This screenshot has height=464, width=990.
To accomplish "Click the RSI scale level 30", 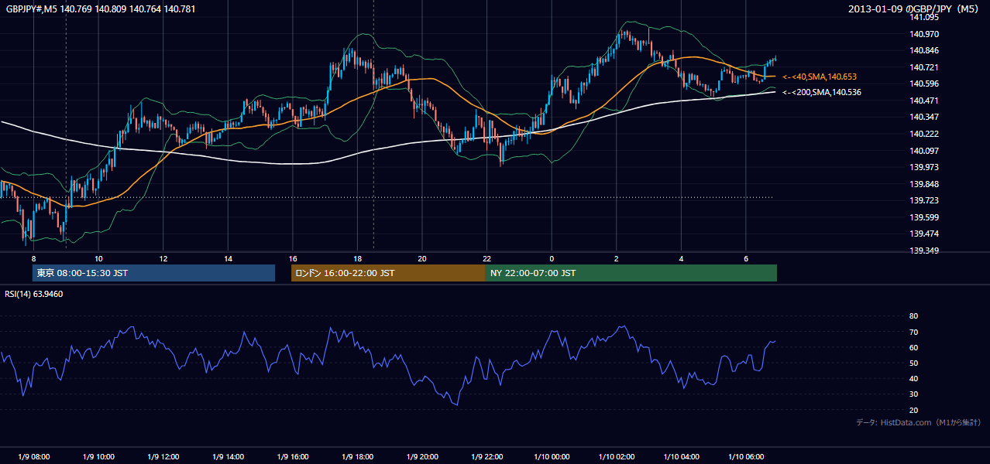I will tap(913, 394).
